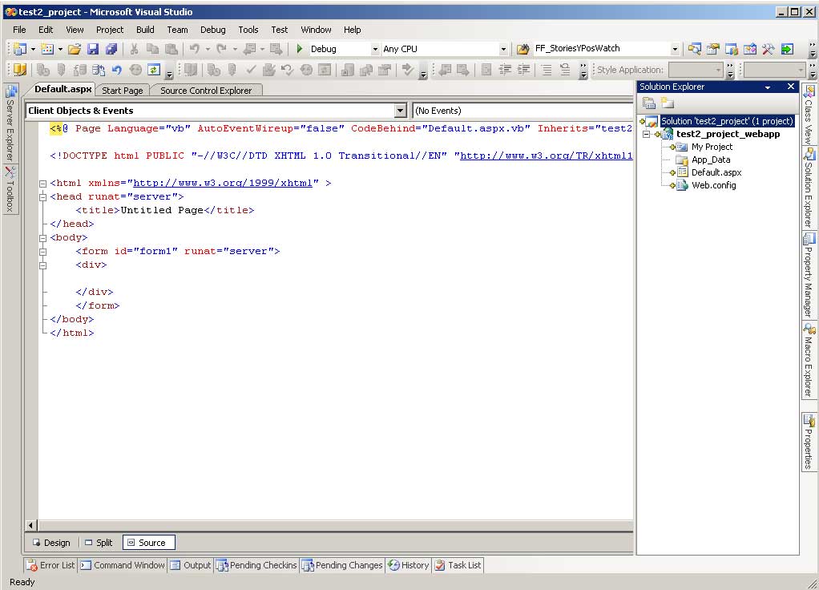Open the Toolbox hammer and wrench icon
819x590 pixels.
[x=769, y=49]
